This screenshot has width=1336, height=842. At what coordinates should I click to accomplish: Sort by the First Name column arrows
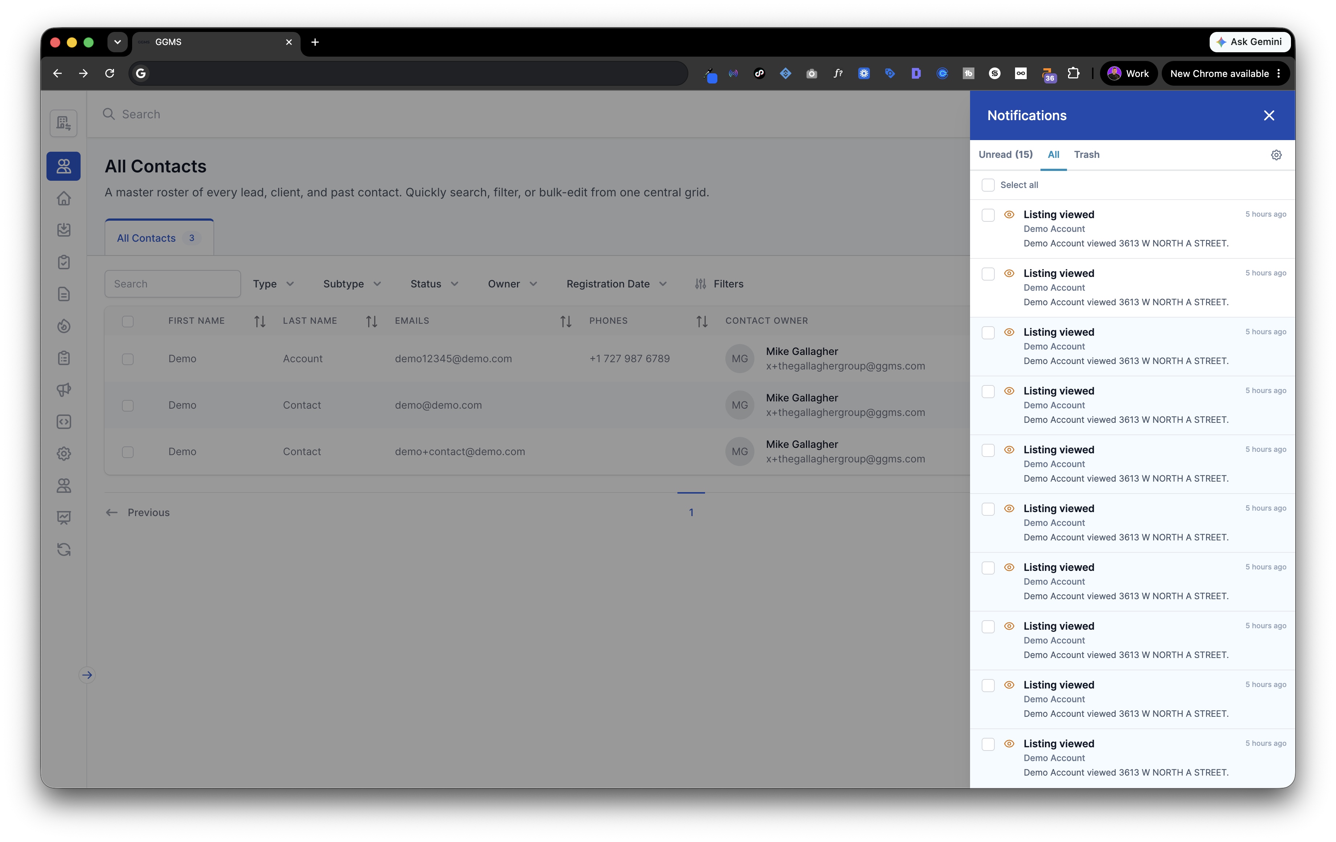tap(260, 321)
